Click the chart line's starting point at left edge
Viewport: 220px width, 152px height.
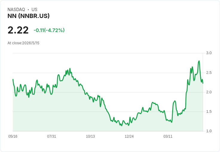pyautogui.click(x=13, y=79)
